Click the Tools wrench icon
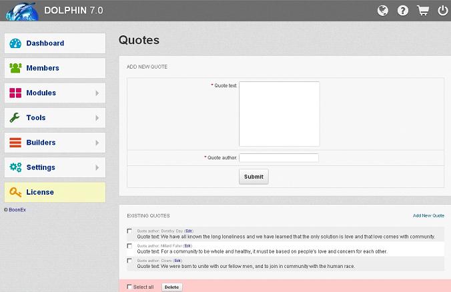The image size is (451, 292). click(15, 117)
